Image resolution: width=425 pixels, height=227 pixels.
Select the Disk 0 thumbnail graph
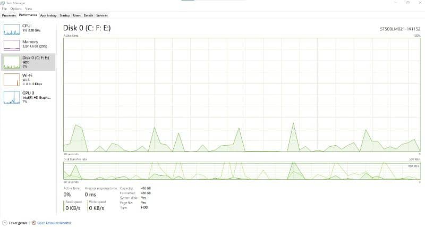point(12,62)
